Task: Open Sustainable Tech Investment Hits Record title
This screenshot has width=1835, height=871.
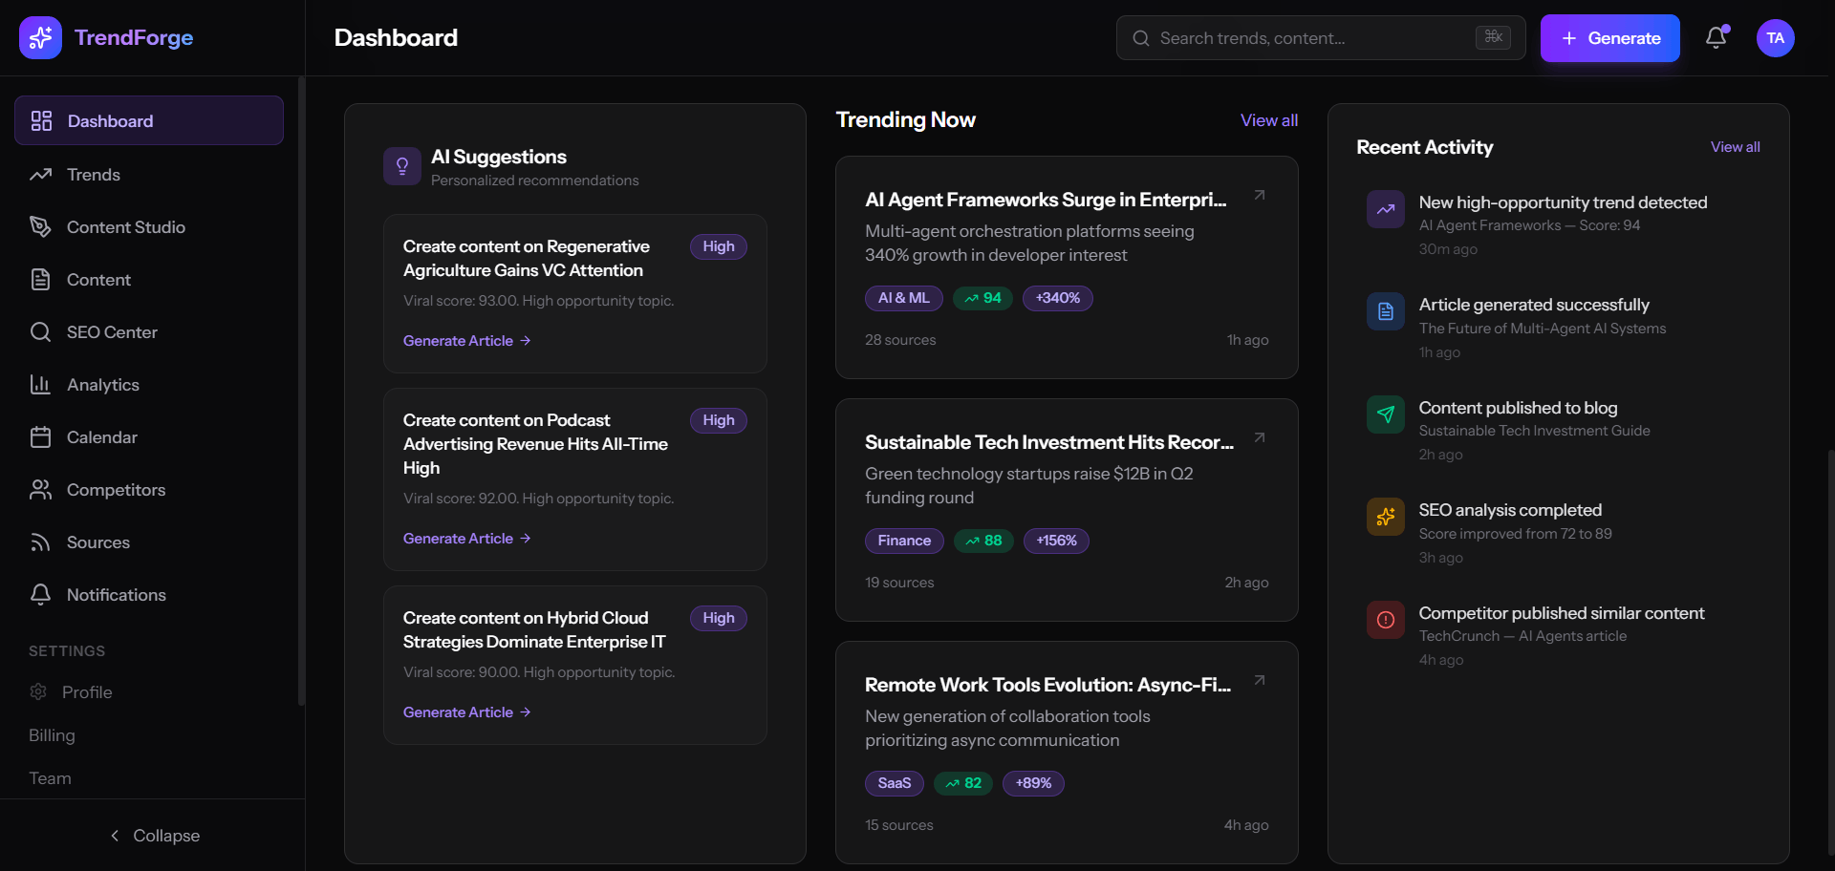Action: pos(1049,442)
